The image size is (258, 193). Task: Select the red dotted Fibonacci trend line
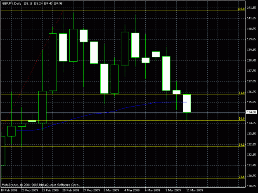[x=32, y=71]
